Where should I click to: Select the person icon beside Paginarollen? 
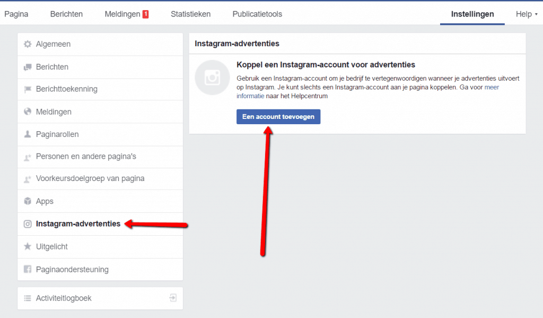(27, 134)
